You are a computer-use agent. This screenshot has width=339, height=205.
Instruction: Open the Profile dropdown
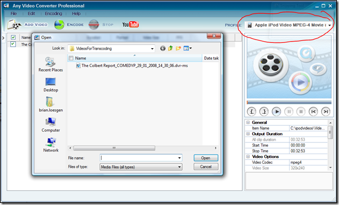point(329,25)
